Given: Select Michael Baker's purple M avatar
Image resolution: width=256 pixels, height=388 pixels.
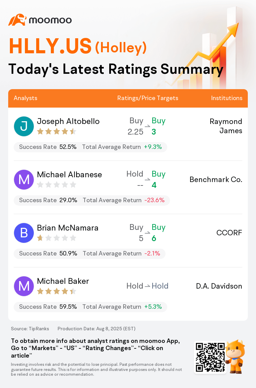Looking at the screenshot, I should pyautogui.click(x=24, y=286).
